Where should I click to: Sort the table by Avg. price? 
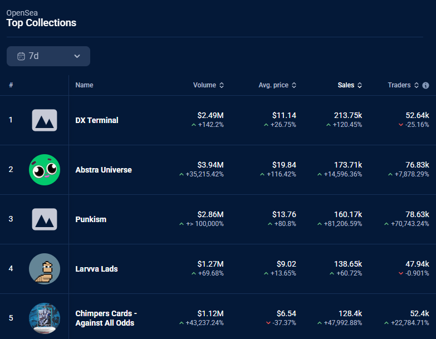click(x=277, y=85)
